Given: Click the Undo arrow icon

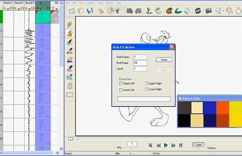Looking at the screenshot, I should click(x=129, y=11).
